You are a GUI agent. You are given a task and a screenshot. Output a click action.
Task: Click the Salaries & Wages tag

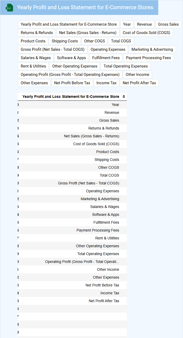36,58
